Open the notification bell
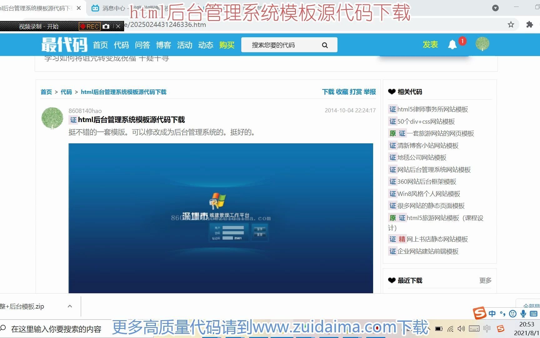 pos(452,44)
